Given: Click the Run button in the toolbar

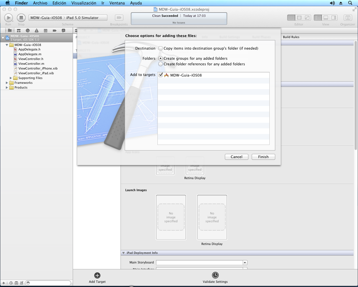Looking at the screenshot, I should coord(8,18).
